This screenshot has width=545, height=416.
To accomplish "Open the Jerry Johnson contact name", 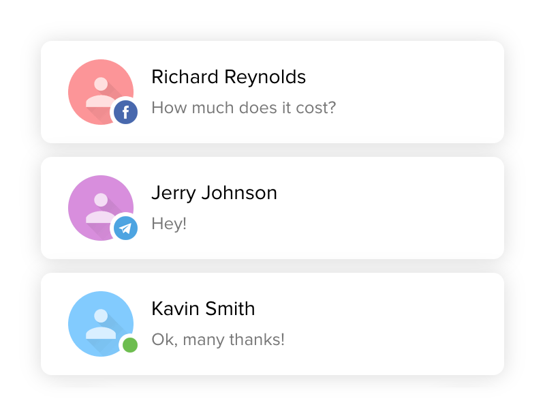I will [214, 193].
